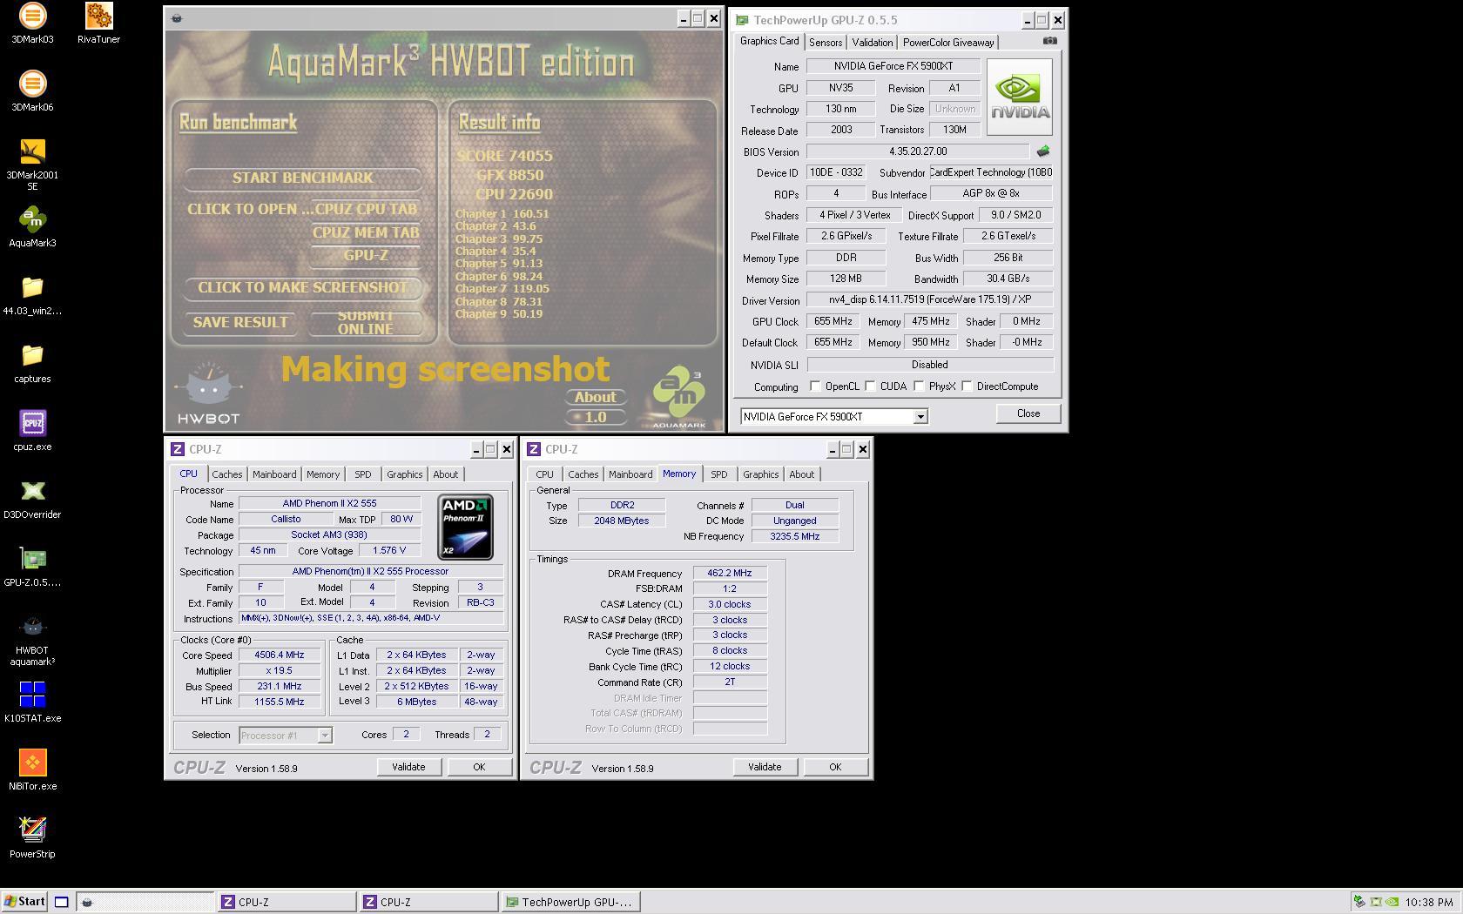The height and width of the screenshot is (914, 1463).
Task: Select the TechPowerUp GPU-Z taskbar button
Action: pyautogui.click(x=570, y=902)
